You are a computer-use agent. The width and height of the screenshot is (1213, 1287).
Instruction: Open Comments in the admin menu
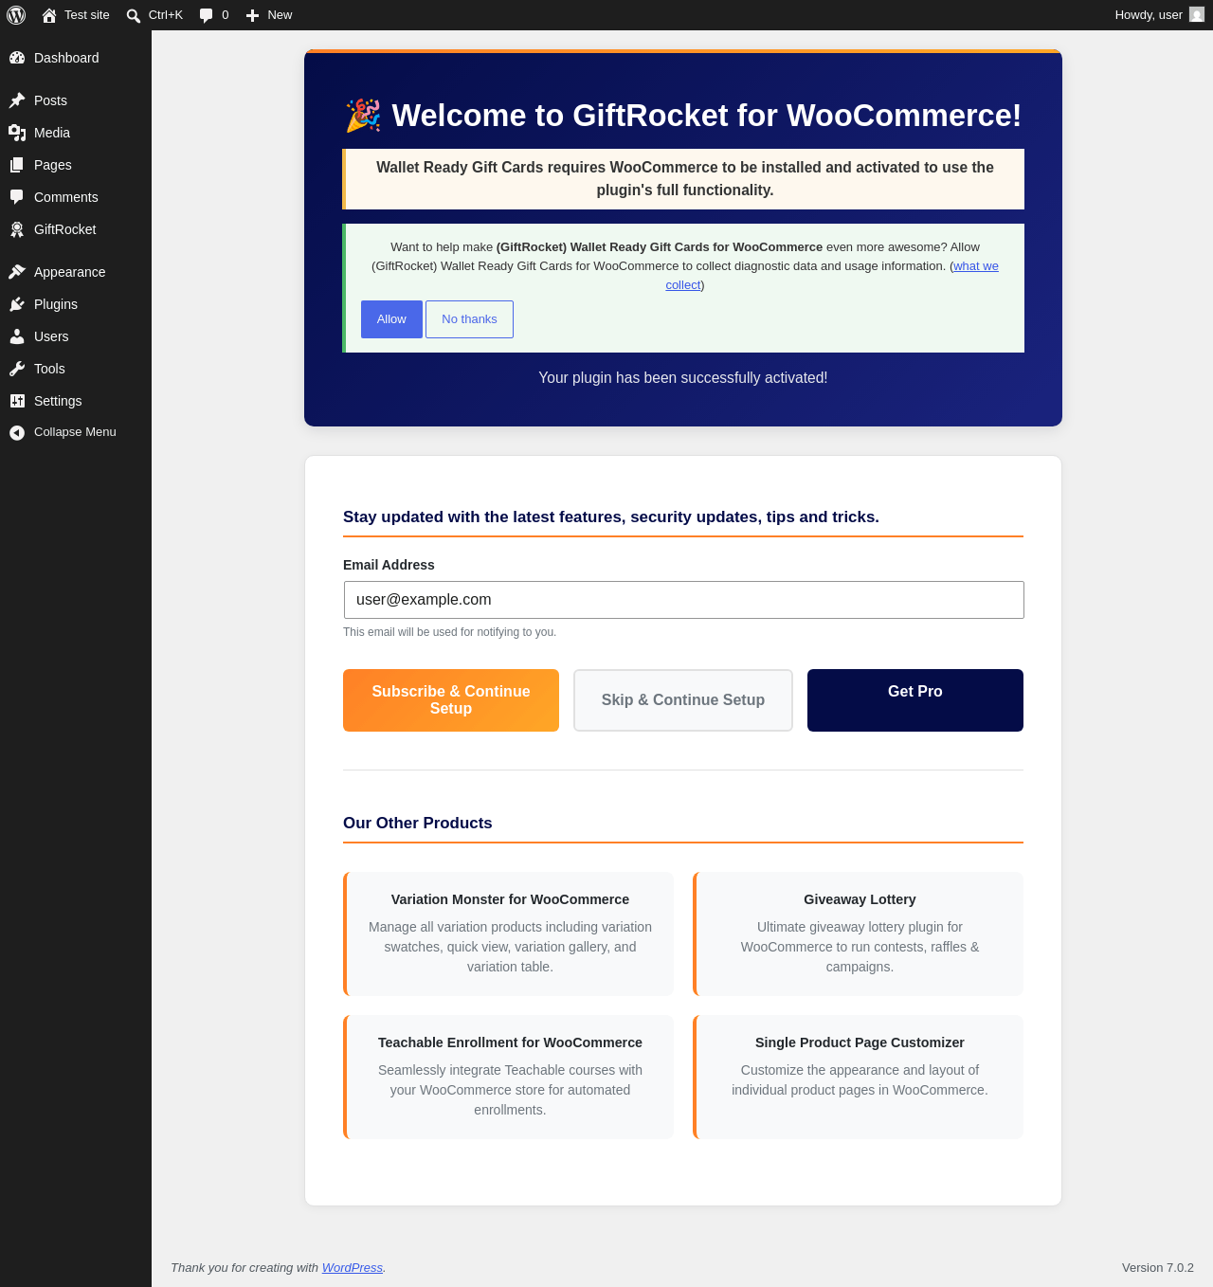click(76, 197)
